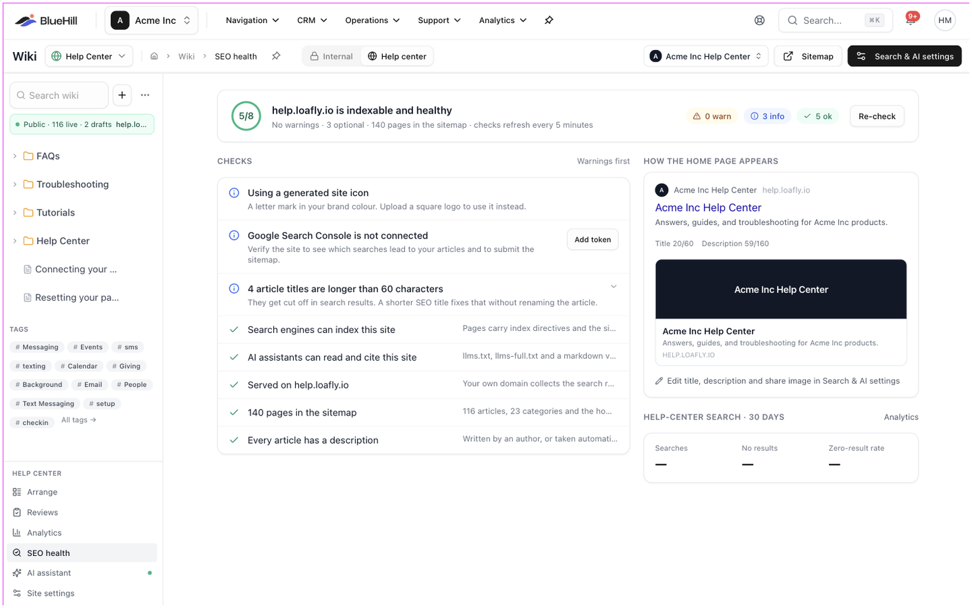The width and height of the screenshot is (972, 608).
Task: Open the AI assistant page
Action: pos(82,573)
